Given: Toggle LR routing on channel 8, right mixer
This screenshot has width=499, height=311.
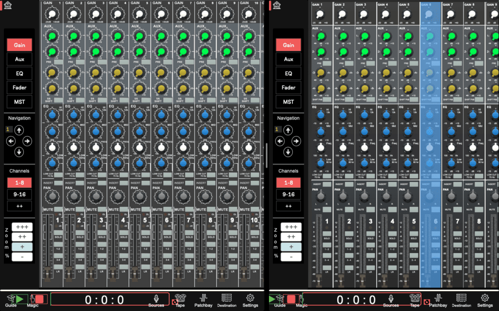Looking at the screenshot, I should tap(479, 268).
